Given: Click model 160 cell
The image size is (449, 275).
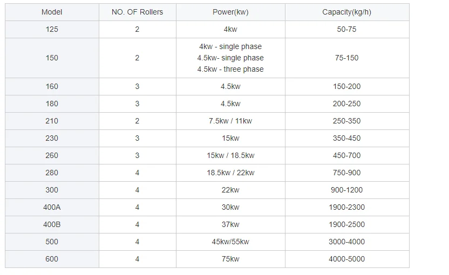Looking at the screenshot, I should point(52,86).
